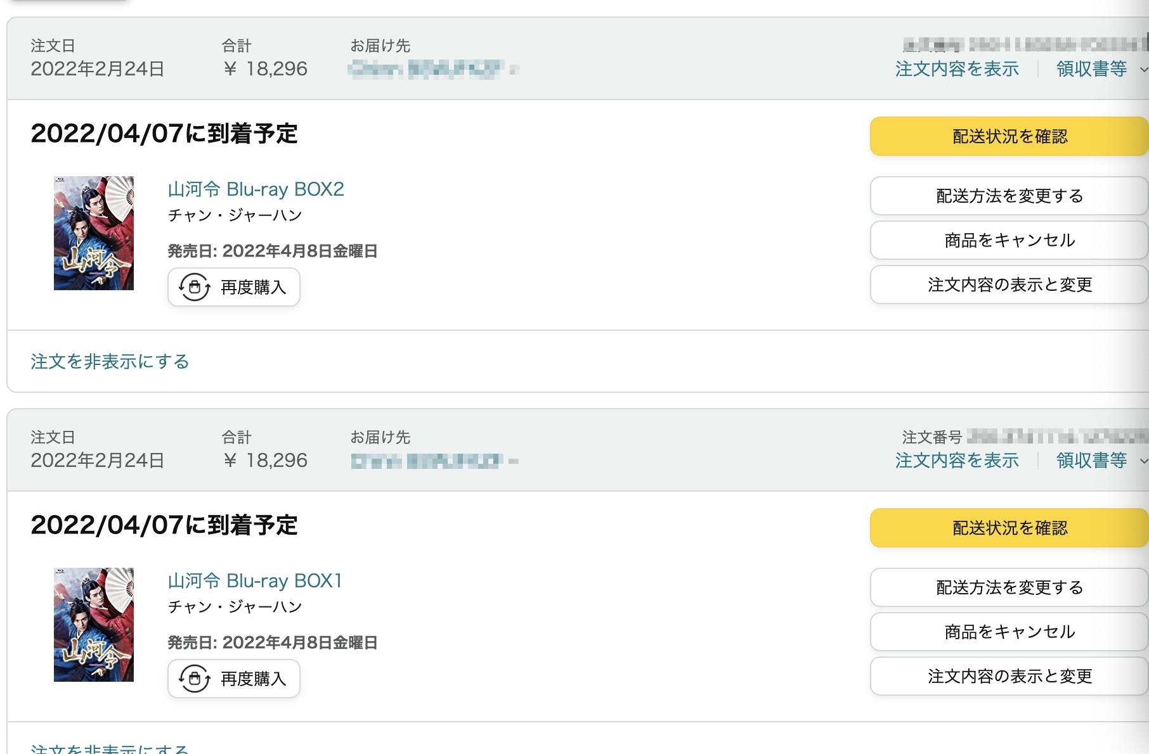
Task: Cancel the BOX2 item
Action: (1009, 240)
